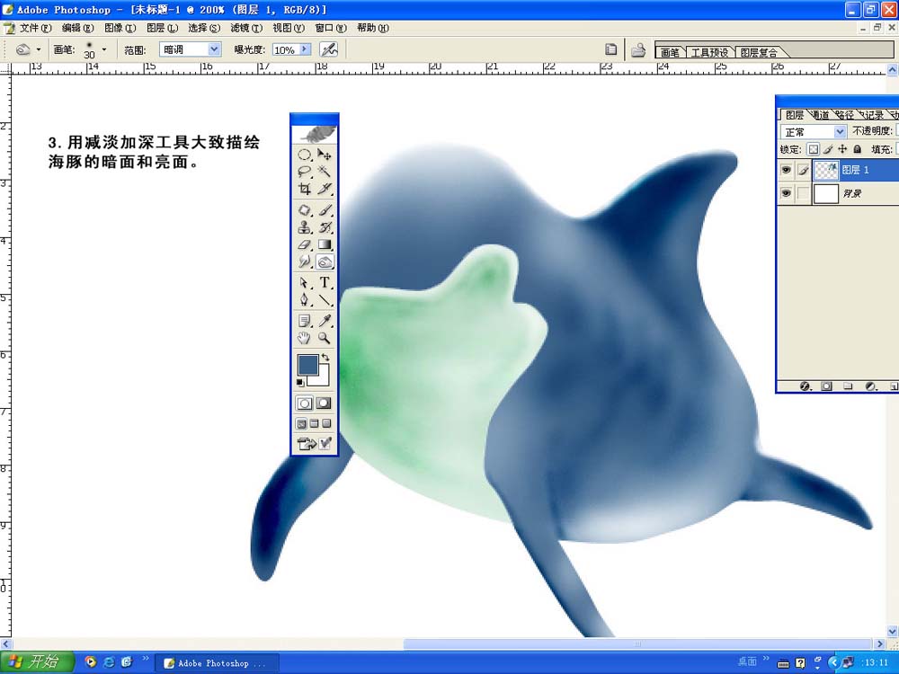Open the 图像 (Image) menu
This screenshot has width=899, height=674.
[120, 28]
